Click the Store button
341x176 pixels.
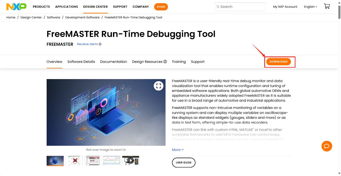click(x=161, y=7)
